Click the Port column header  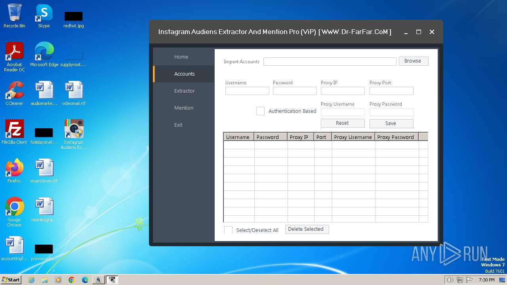(x=323, y=137)
